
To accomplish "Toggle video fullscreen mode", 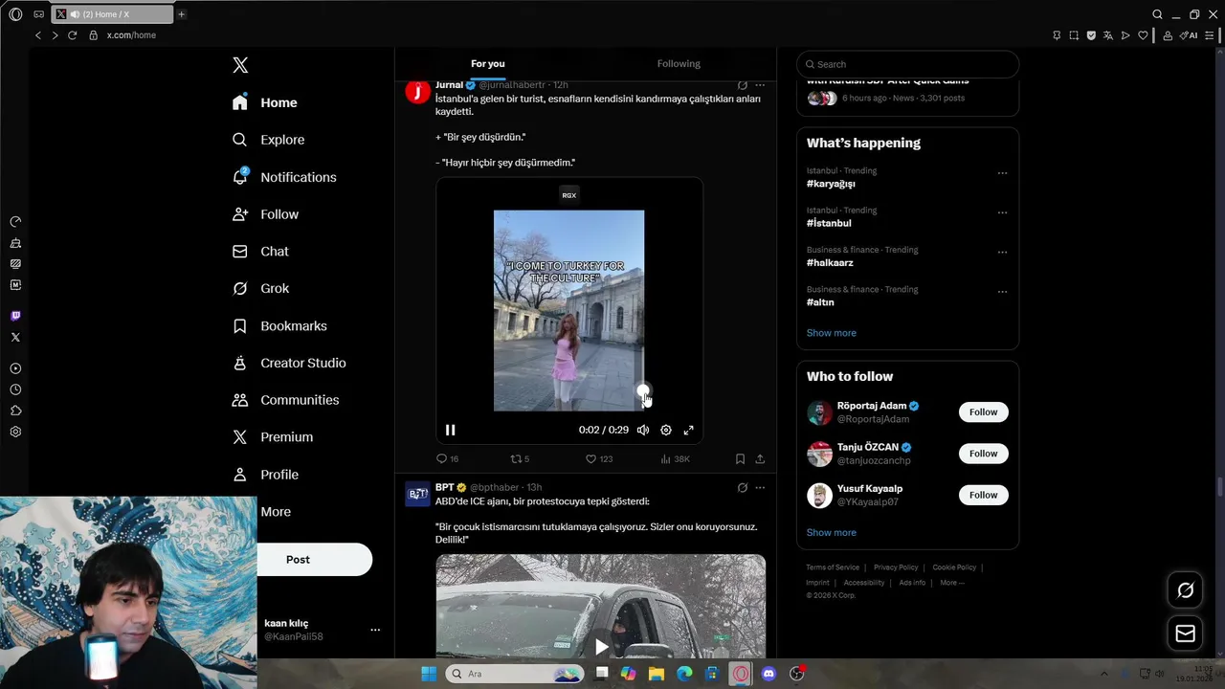I will tap(688, 431).
